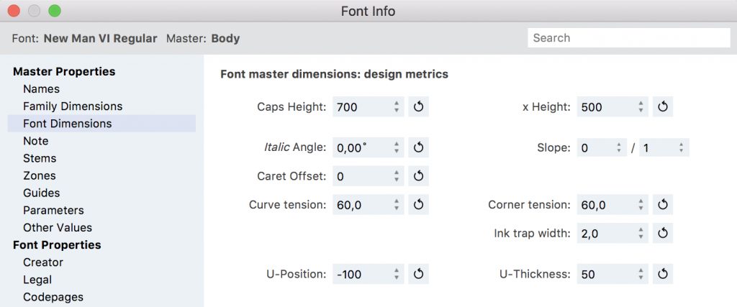Click the Caps Height stepper arrows
The height and width of the screenshot is (307, 737).
(397, 107)
